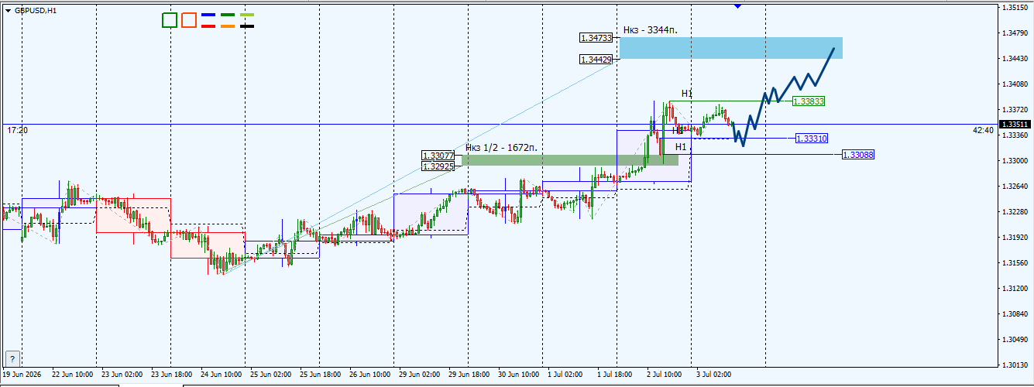Select the green 1.33833 level label
This screenshot has height=387, width=1034.
point(809,101)
